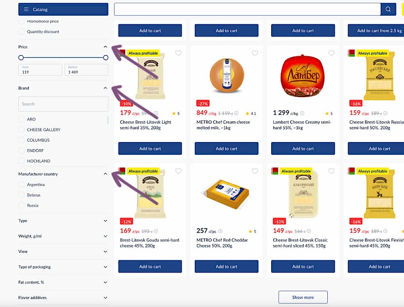Screen dimensions: 404x307
Task: Expand Type of packaging filter
Action: coord(105,267)
